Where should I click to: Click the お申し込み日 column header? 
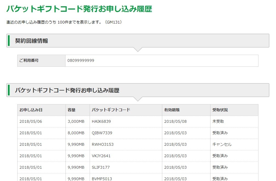pyautogui.click(x=31, y=110)
